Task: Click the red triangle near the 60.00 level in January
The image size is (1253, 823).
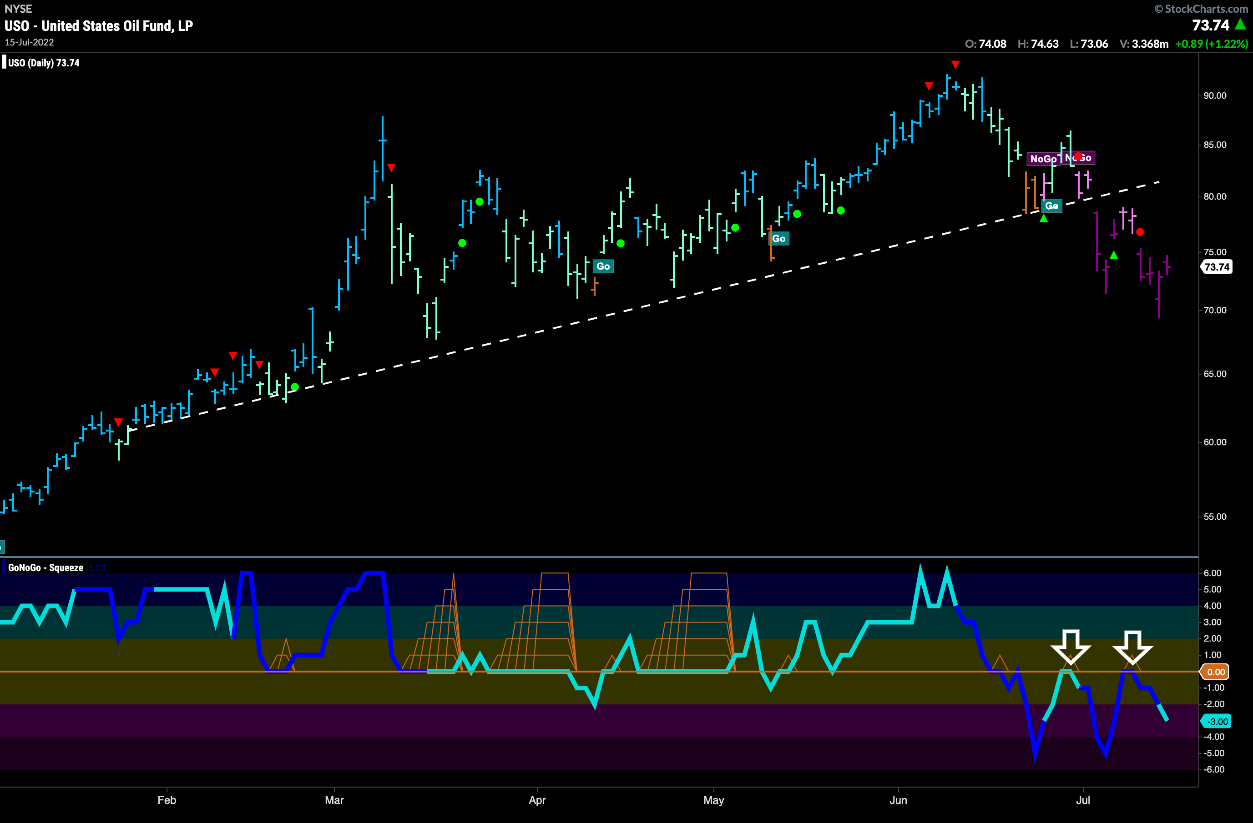Action: point(118,422)
